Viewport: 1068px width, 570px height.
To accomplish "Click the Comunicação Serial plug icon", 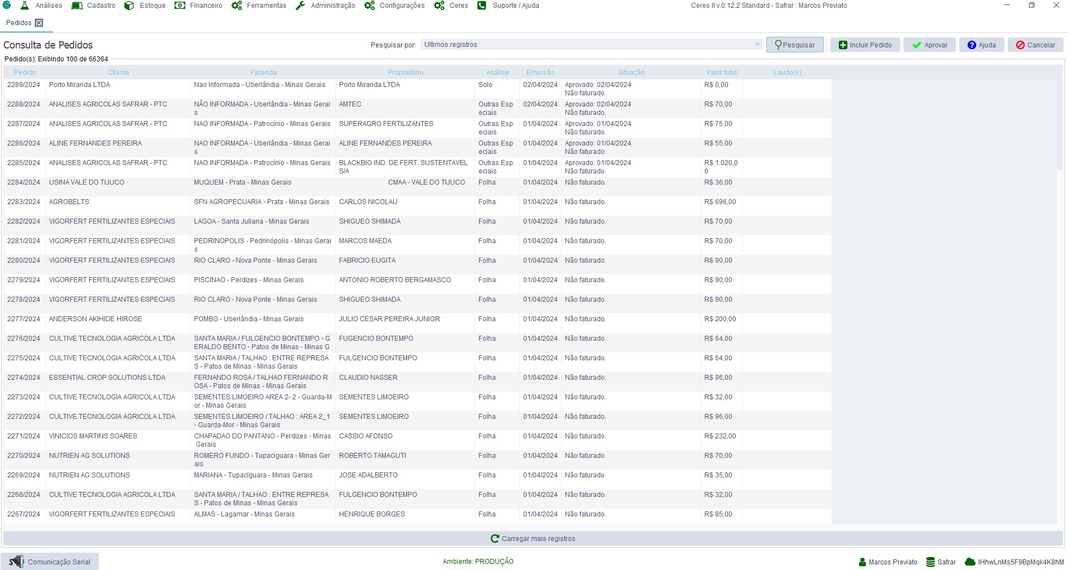I will (x=17, y=562).
